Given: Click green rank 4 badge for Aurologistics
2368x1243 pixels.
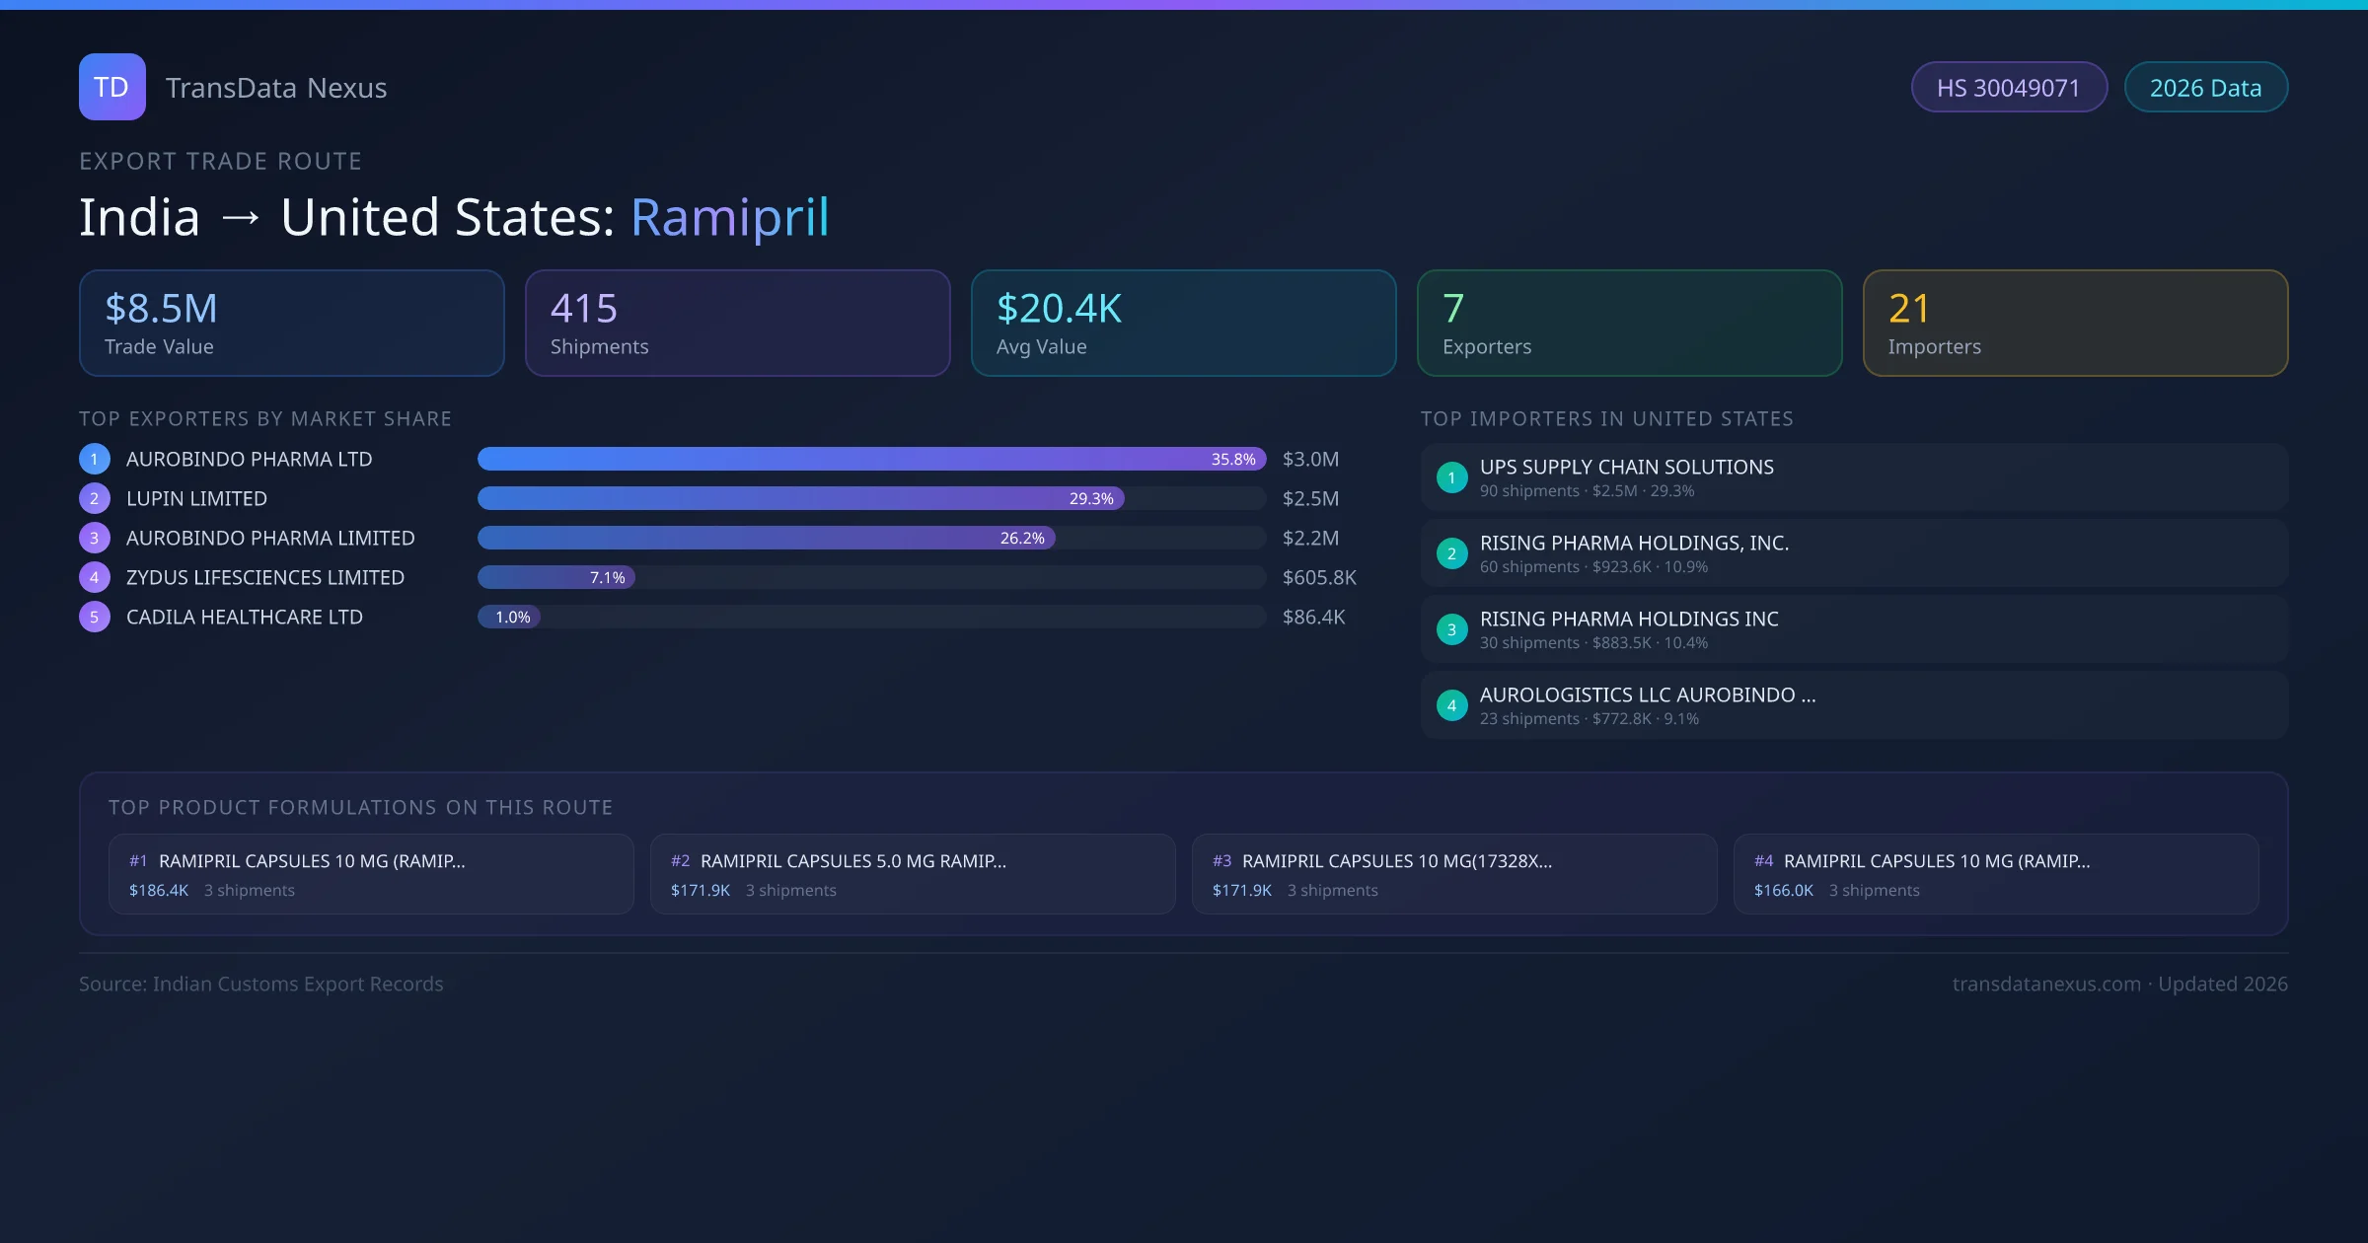Looking at the screenshot, I should click(x=1451, y=705).
